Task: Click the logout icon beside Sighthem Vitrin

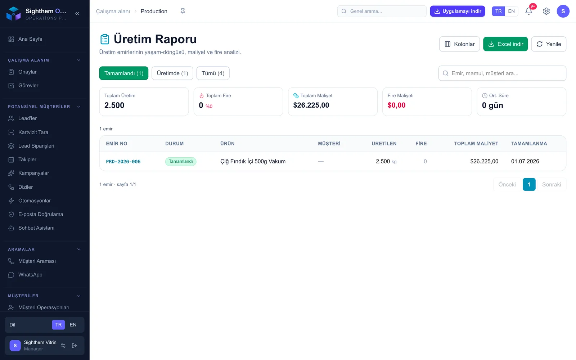Action: 75,346
